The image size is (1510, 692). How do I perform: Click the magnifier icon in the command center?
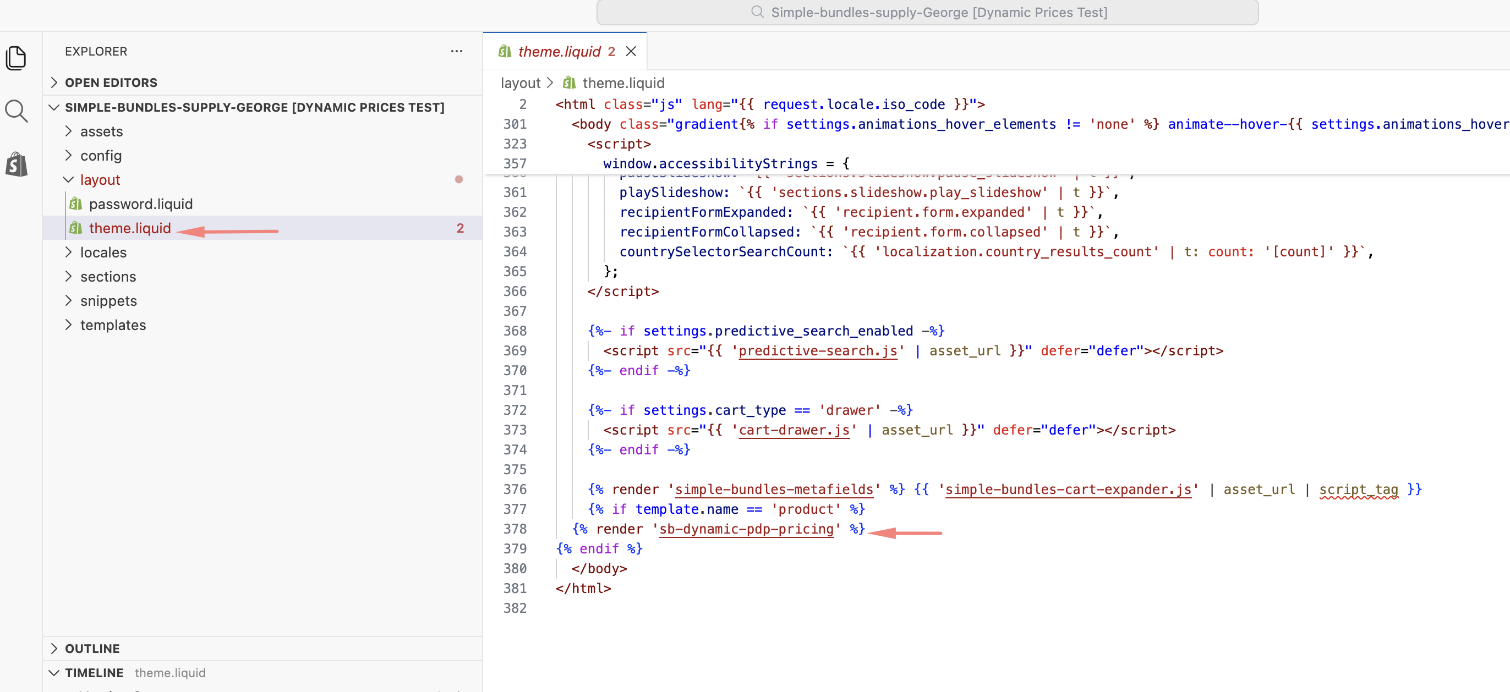pyautogui.click(x=757, y=12)
